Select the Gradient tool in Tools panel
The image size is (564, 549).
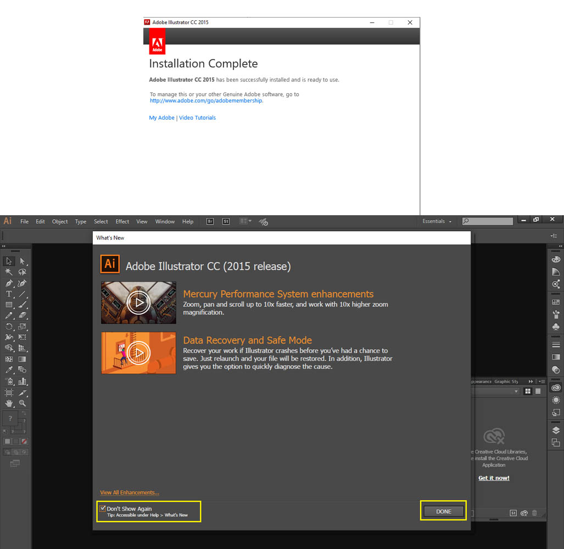pos(23,359)
